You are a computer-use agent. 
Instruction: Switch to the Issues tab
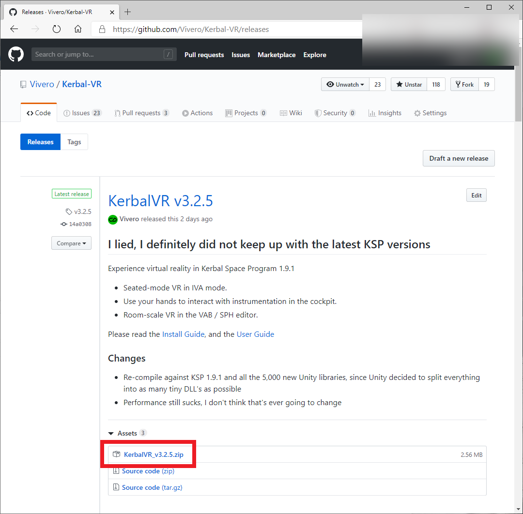tap(81, 112)
